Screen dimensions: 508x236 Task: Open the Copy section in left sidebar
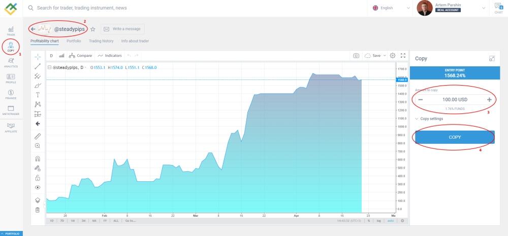pos(11,47)
